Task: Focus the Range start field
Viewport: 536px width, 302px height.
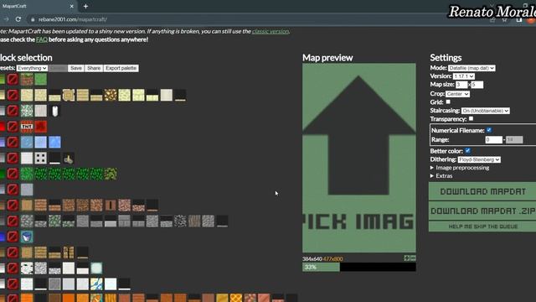Action: coord(493,140)
